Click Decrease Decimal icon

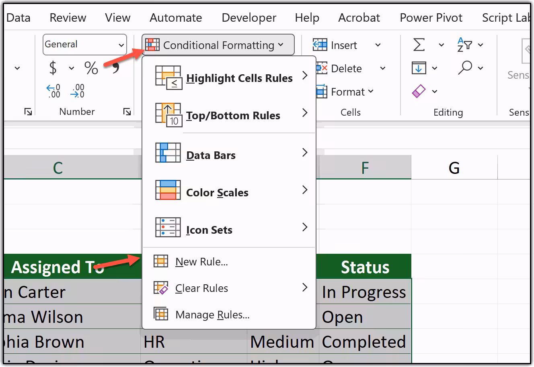tap(77, 91)
